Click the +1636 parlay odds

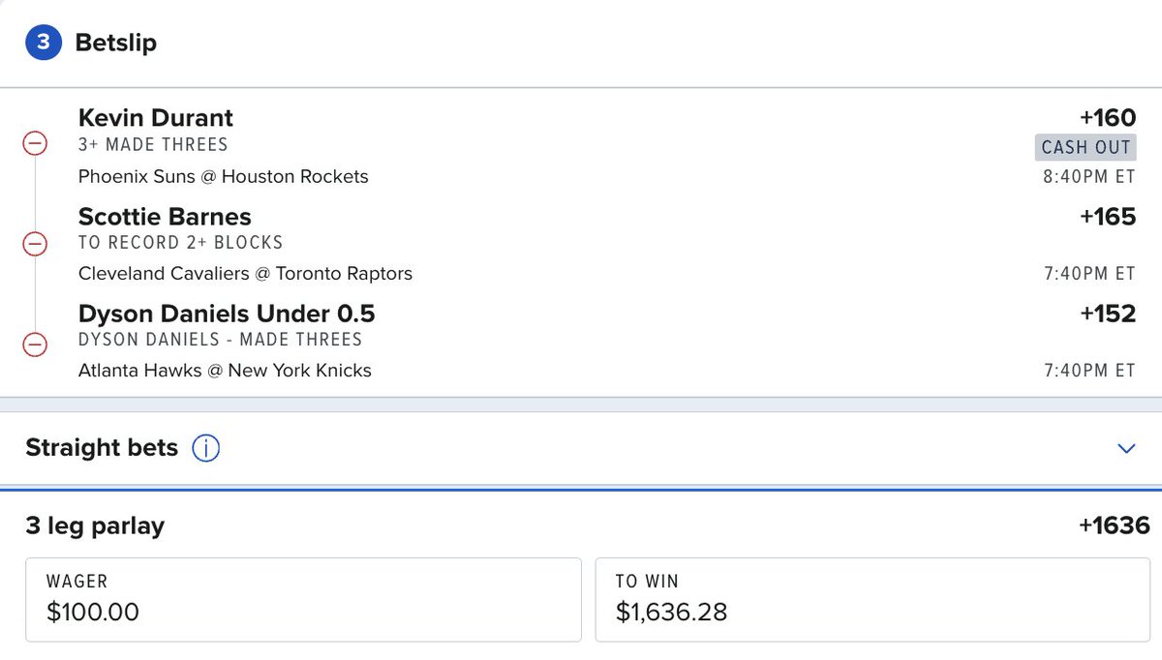(x=1114, y=525)
